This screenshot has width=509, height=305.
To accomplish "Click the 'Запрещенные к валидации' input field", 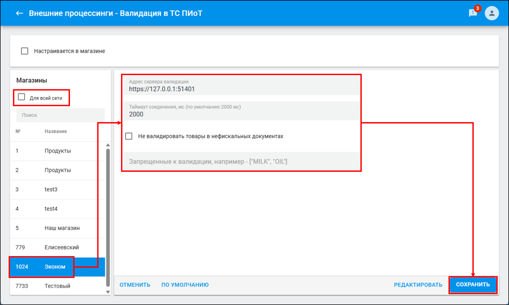I will [x=242, y=161].
